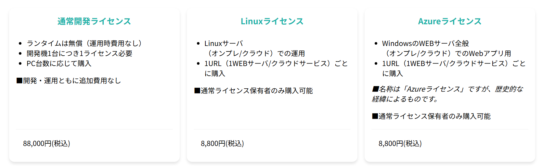Select the 開発機1台につき1ライセンス必要 bullet text
This screenshot has width=543, height=167.
coord(80,53)
